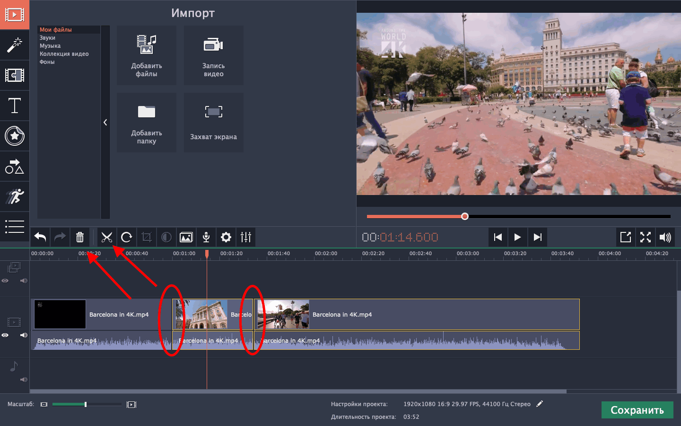
Task: Click the timeline zoom Масштаб slider
Action: (86, 404)
